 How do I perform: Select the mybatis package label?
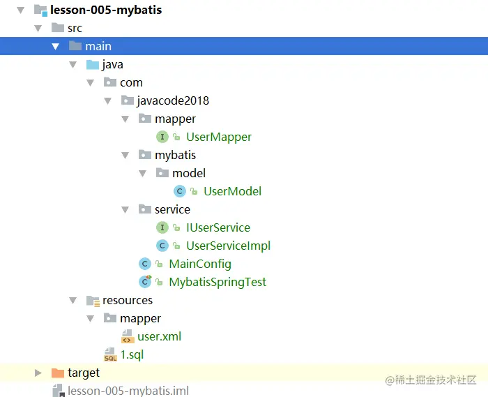tap(175, 155)
